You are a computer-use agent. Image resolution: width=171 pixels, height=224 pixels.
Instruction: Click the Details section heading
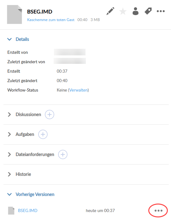[x=22, y=39]
